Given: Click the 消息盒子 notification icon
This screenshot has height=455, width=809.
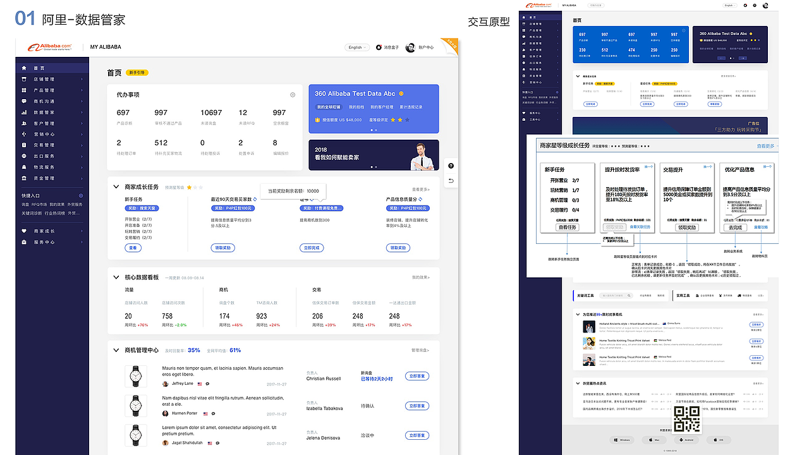Looking at the screenshot, I should 379,47.
